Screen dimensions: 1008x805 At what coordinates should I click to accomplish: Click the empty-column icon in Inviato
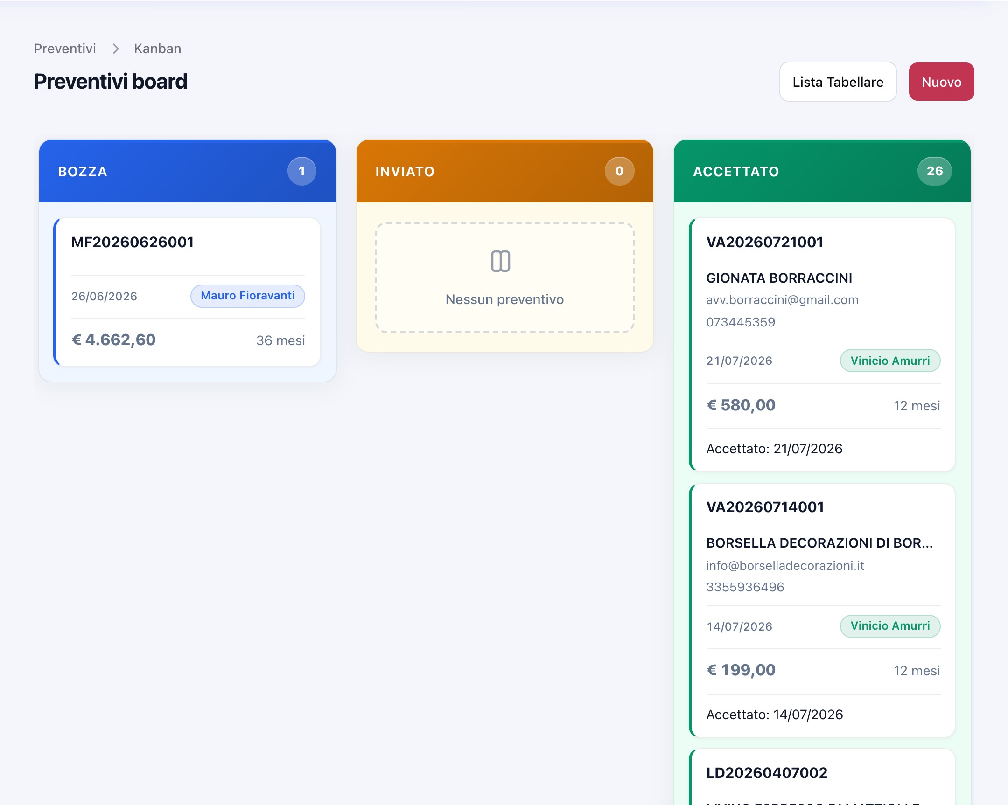click(500, 261)
